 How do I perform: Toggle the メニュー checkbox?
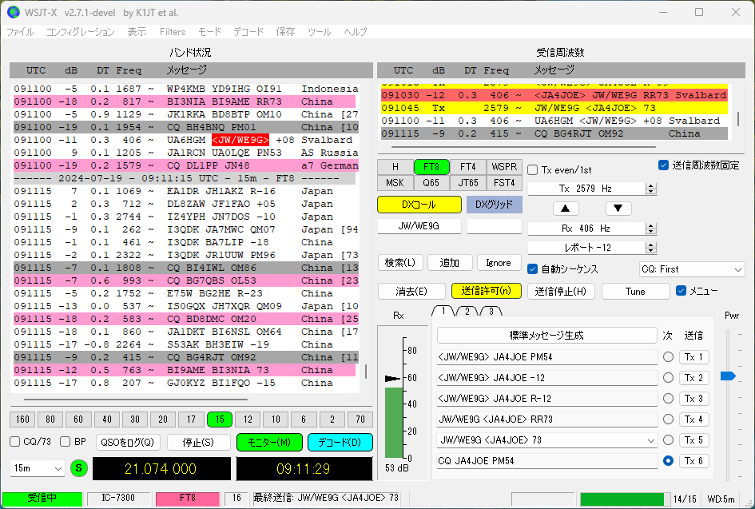(681, 290)
